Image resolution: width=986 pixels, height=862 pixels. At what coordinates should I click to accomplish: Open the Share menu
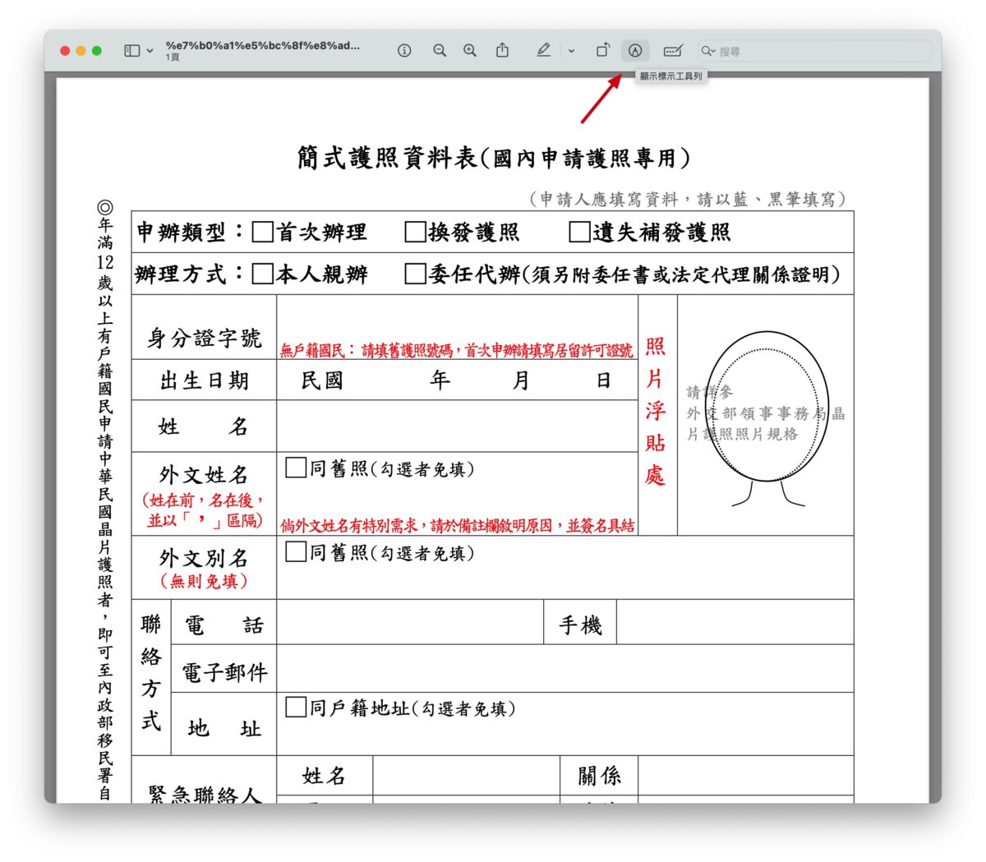point(503,50)
